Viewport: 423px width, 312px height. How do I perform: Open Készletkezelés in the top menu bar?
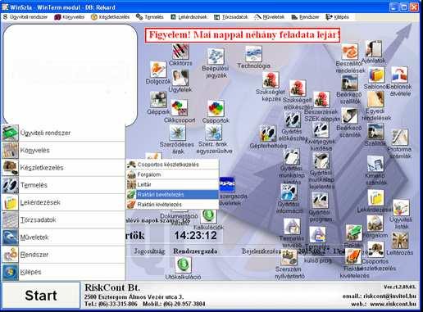[x=111, y=17]
